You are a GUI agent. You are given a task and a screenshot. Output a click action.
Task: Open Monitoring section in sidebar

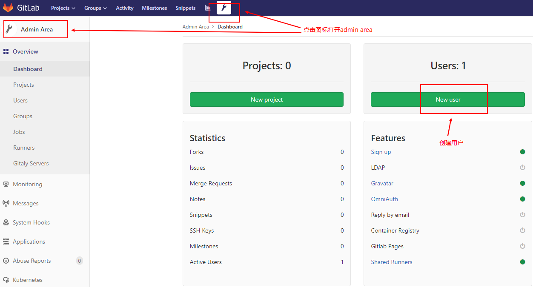pyautogui.click(x=45, y=184)
